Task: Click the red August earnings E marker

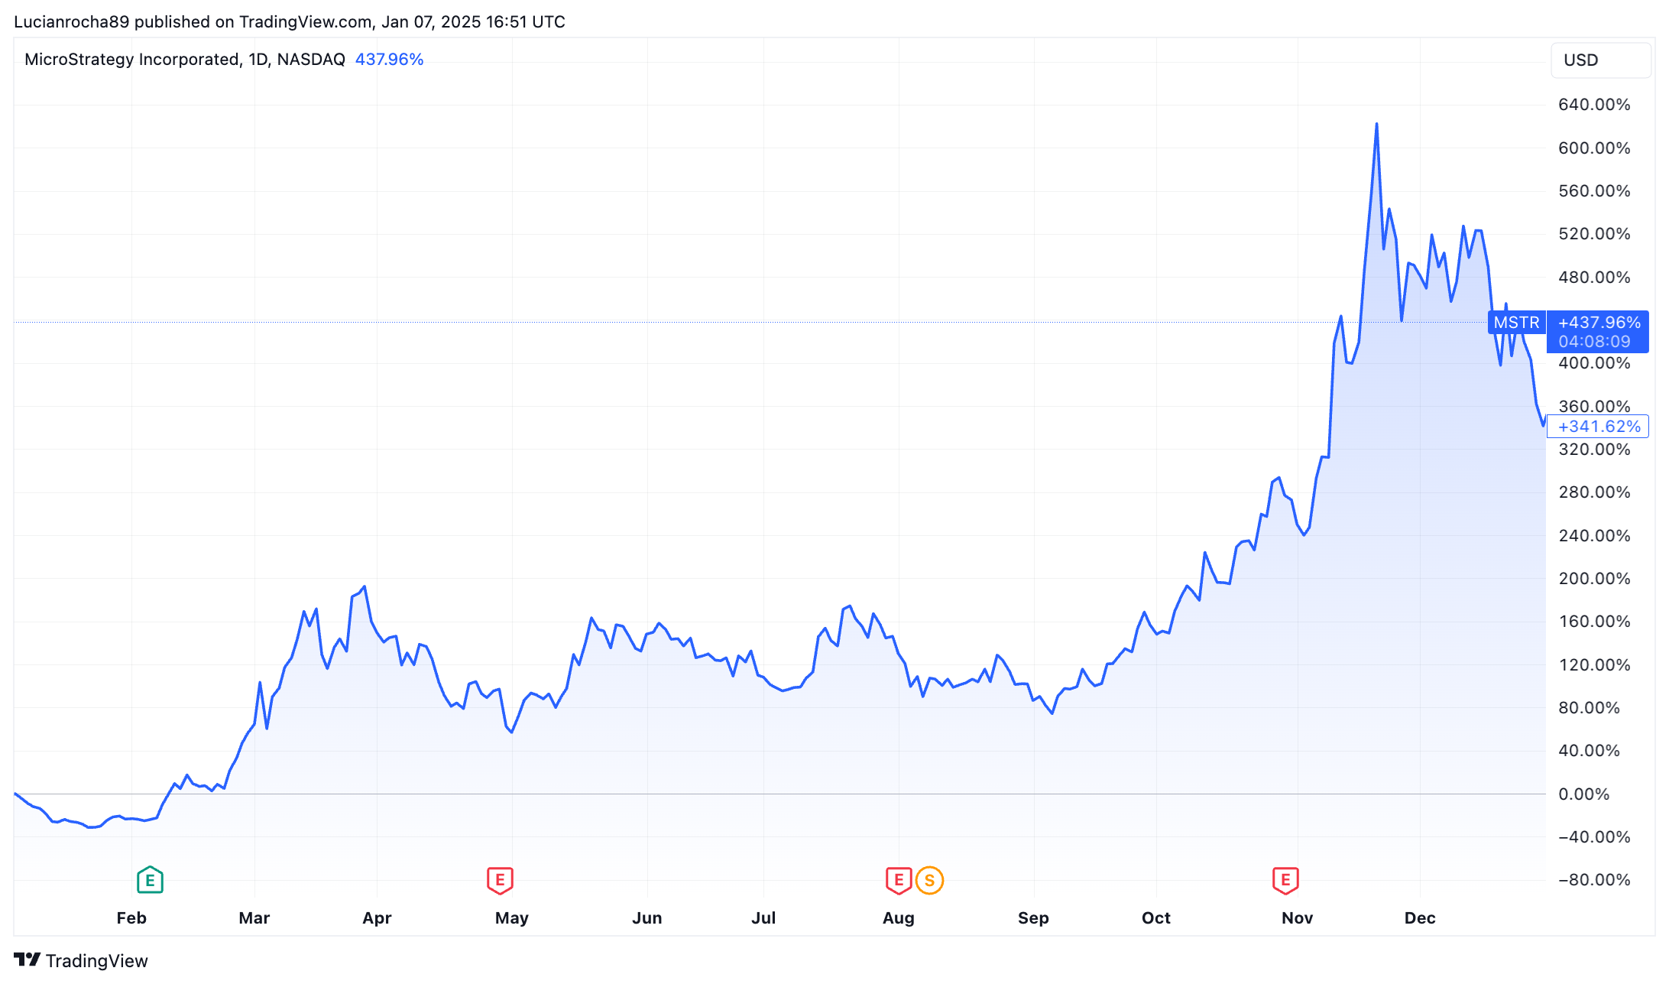Action: (899, 880)
